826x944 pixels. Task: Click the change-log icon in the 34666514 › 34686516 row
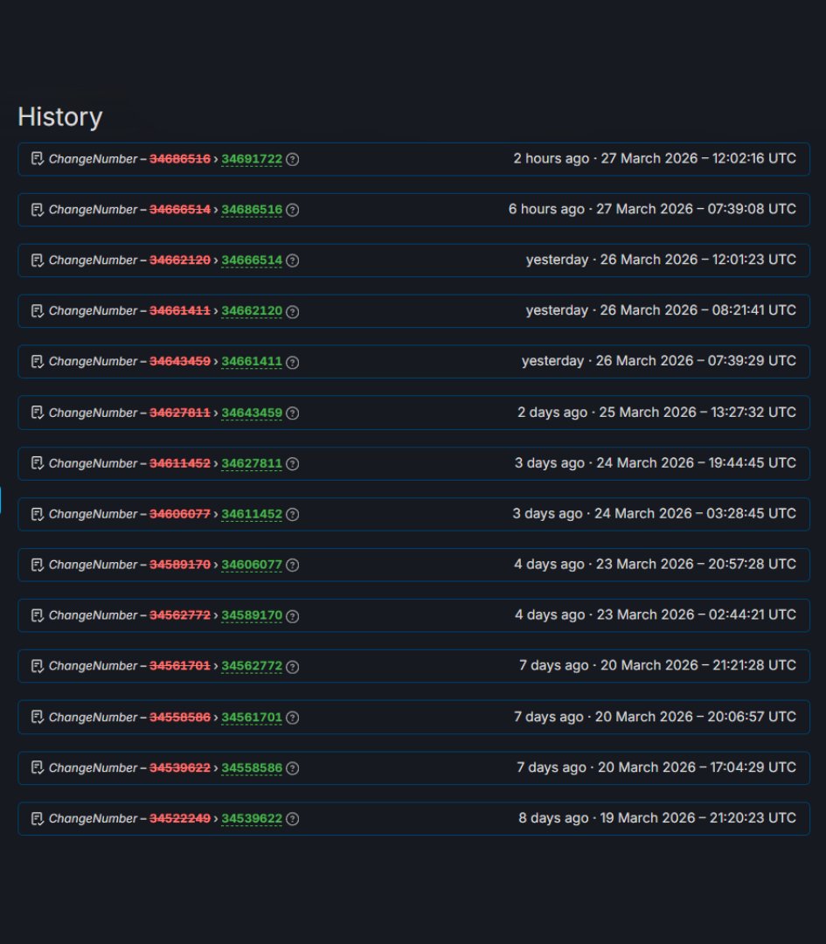tap(38, 210)
